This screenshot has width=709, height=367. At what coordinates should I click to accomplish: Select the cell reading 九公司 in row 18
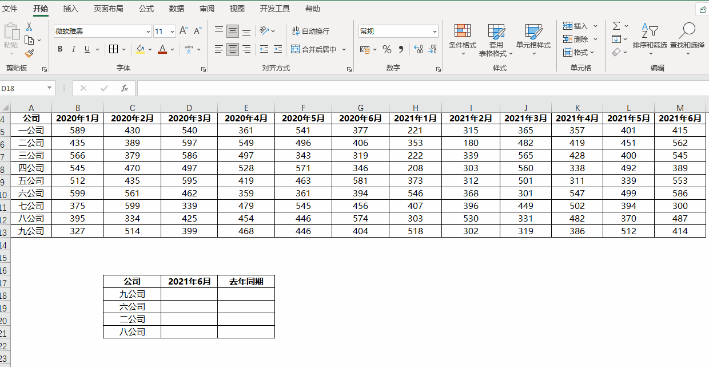pos(132,294)
